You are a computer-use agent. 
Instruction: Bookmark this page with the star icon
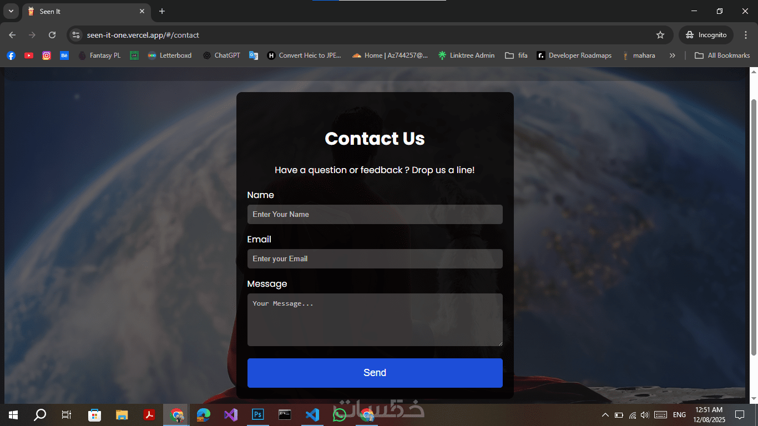[x=660, y=35]
